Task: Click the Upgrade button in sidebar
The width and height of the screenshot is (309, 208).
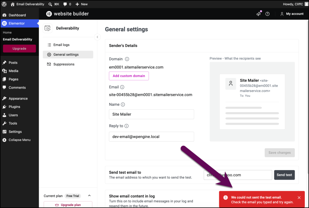Action: [19, 49]
